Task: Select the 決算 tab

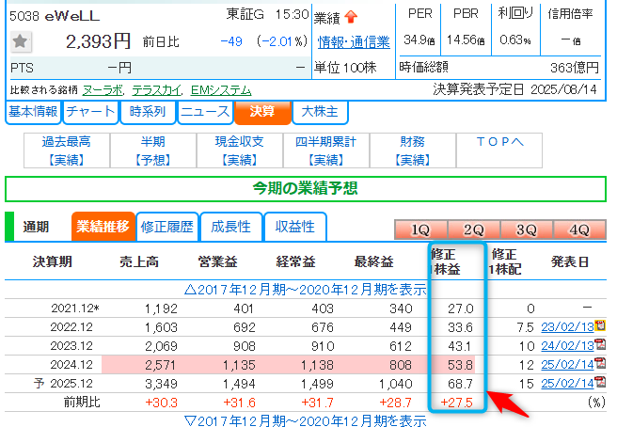Action: (x=262, y=112)
